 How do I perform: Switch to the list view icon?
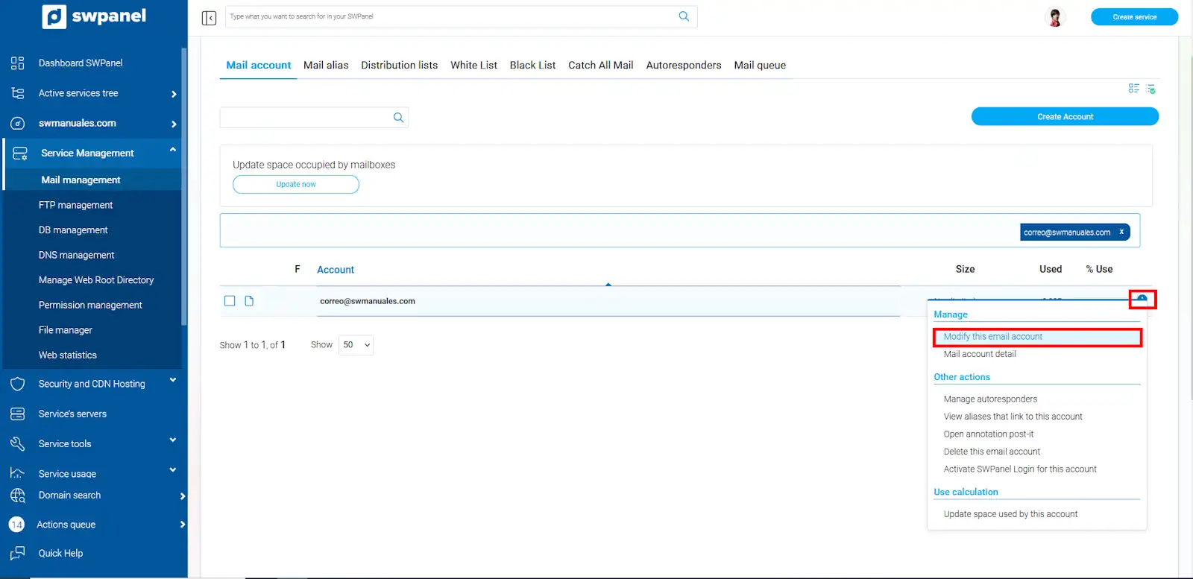tap(1133, 89)
